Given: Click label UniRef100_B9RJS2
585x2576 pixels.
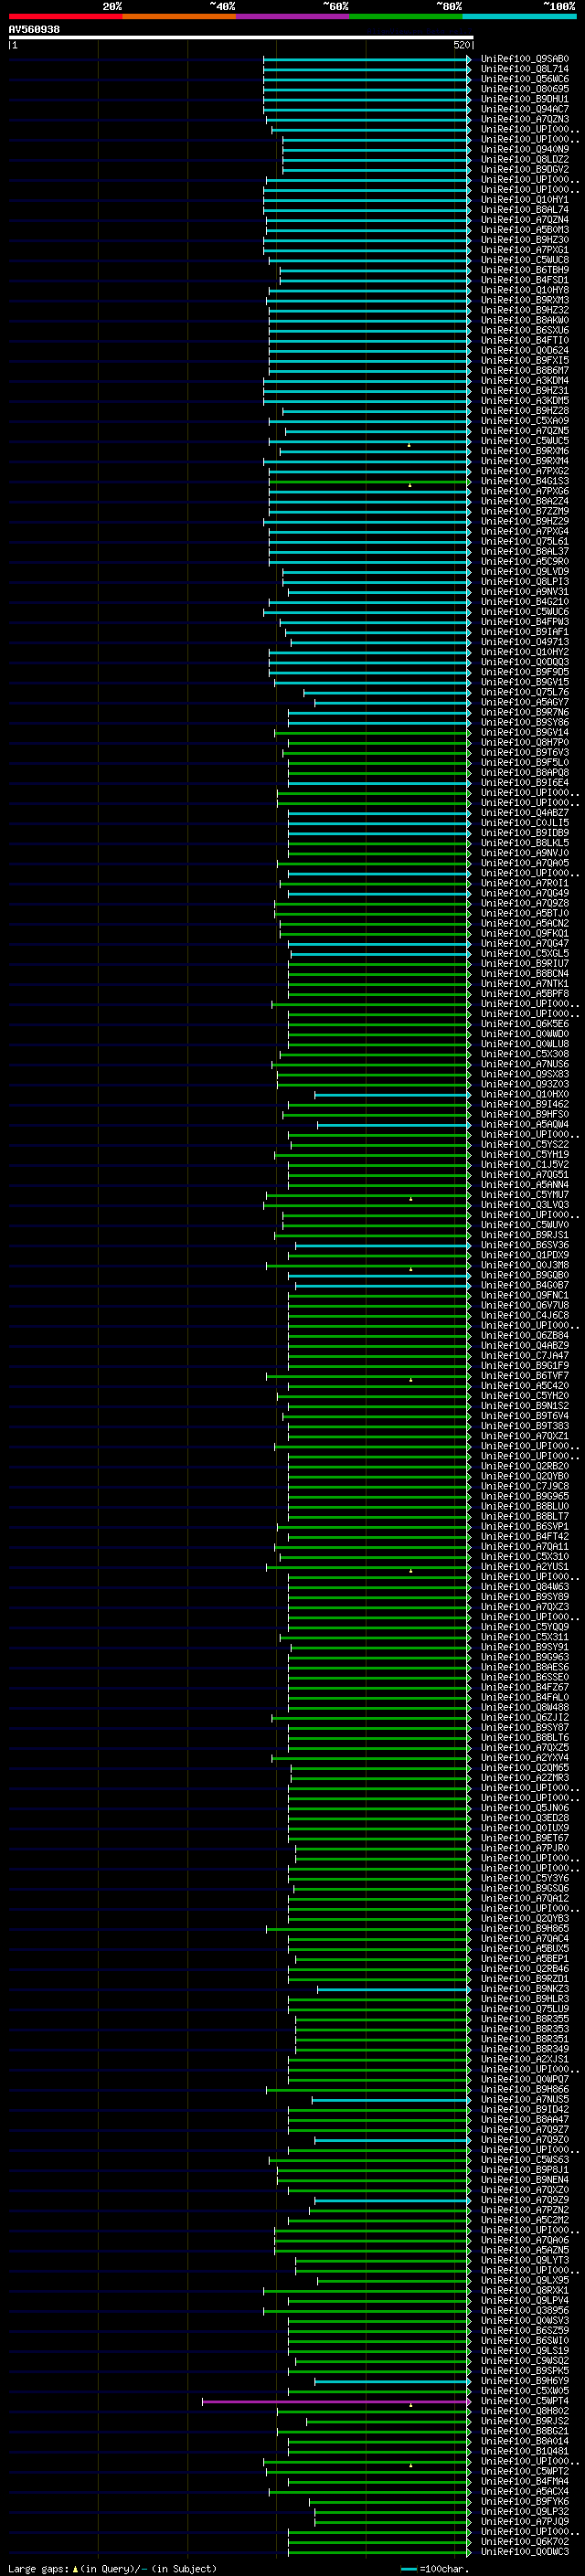Looking at the screenshot, I should pos(524,2421).
